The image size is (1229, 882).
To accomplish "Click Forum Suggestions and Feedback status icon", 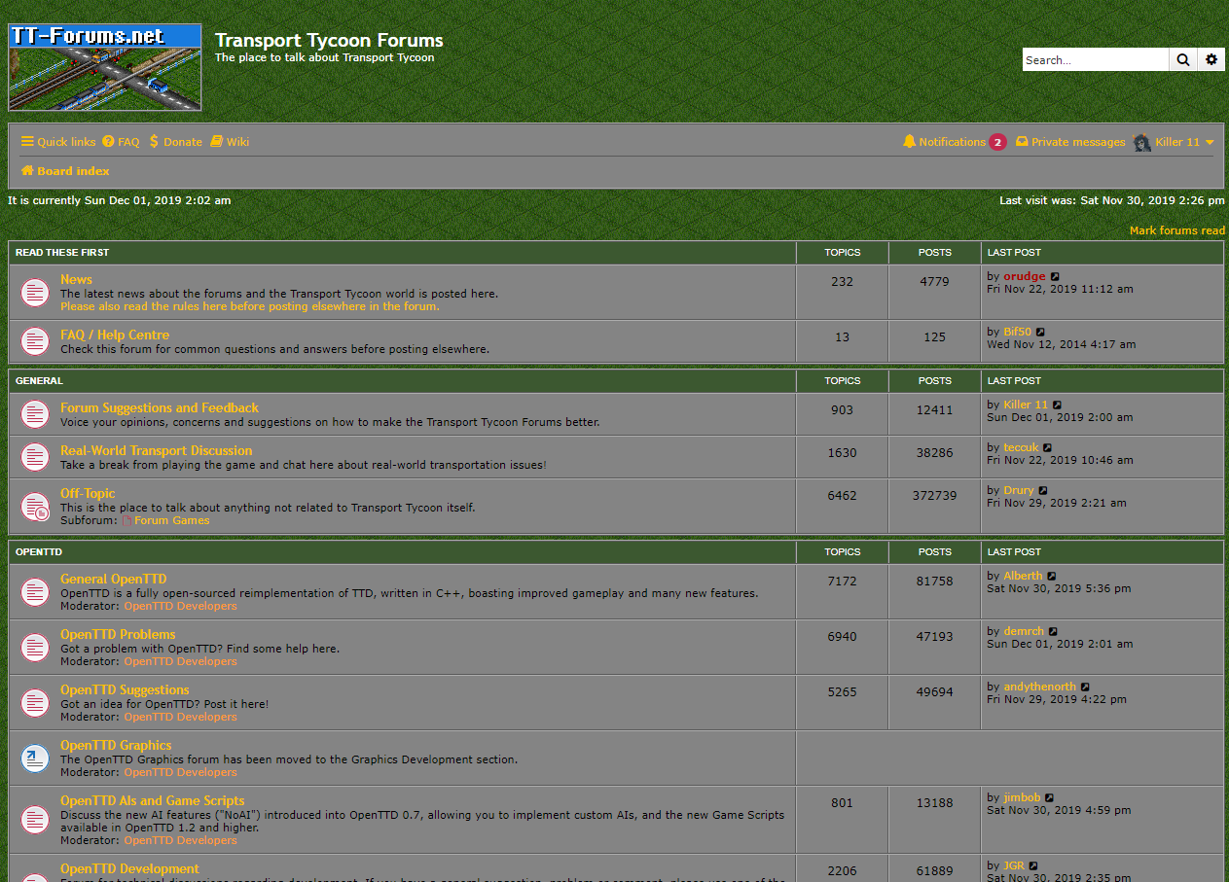I will (x=35, y=414).
